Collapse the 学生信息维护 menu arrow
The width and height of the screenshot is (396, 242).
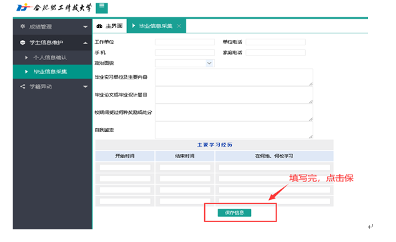point(85,43)
